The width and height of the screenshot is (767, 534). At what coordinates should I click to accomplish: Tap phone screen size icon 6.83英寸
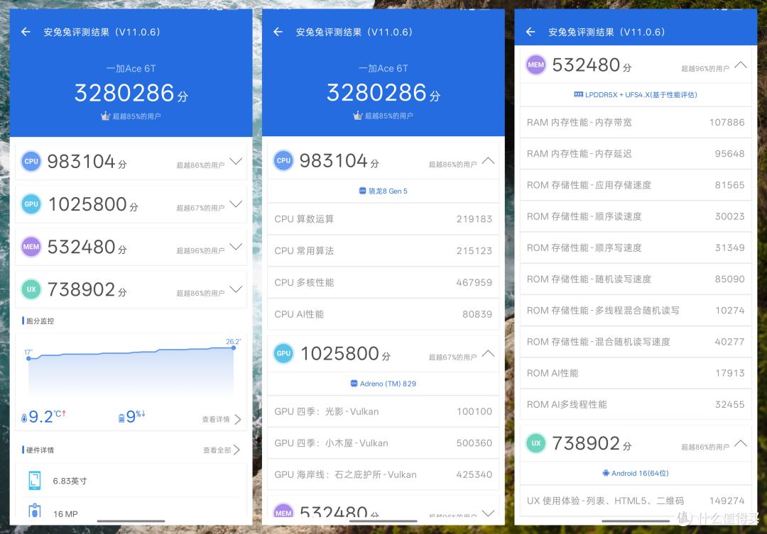click(x=35, y=481)
